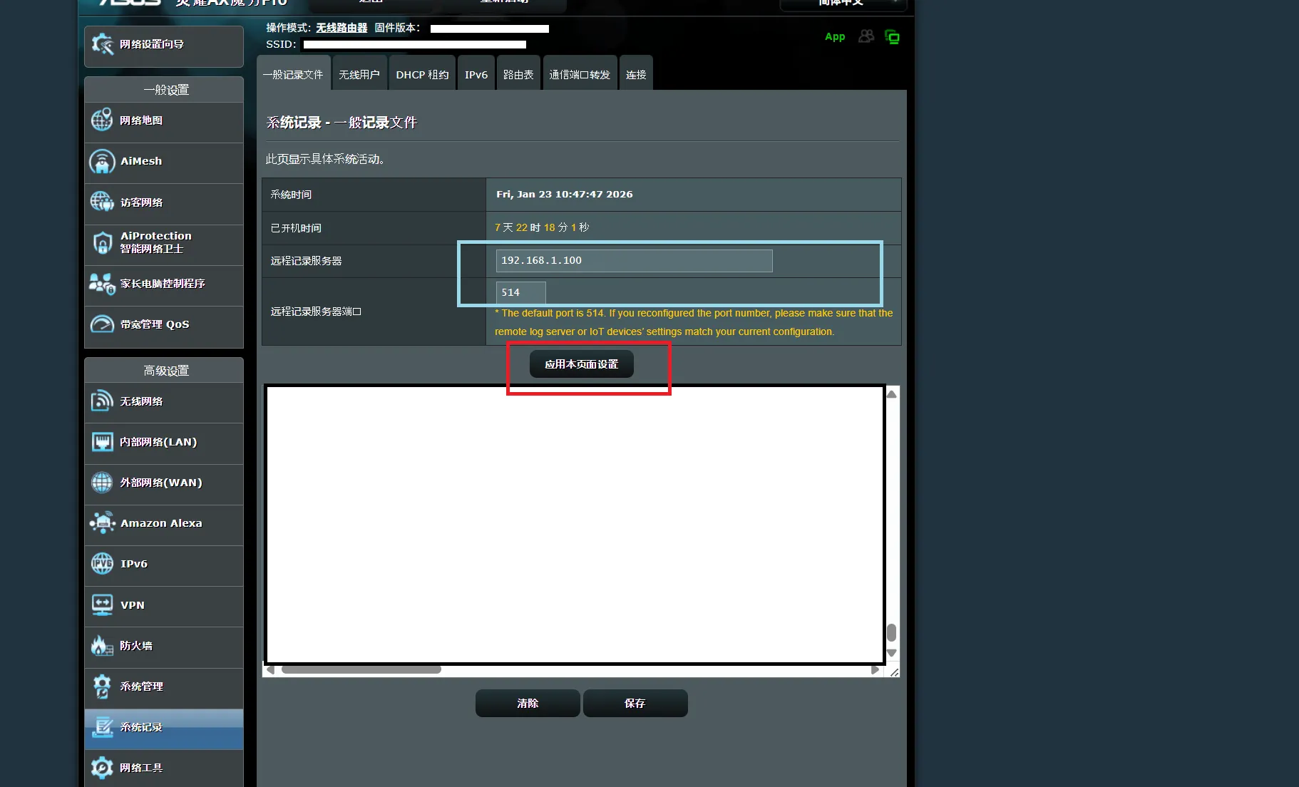Open the Amazon Alexa icon

102,523
